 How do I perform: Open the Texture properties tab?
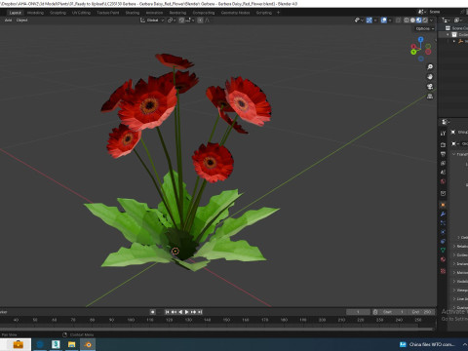click(443, 271)
